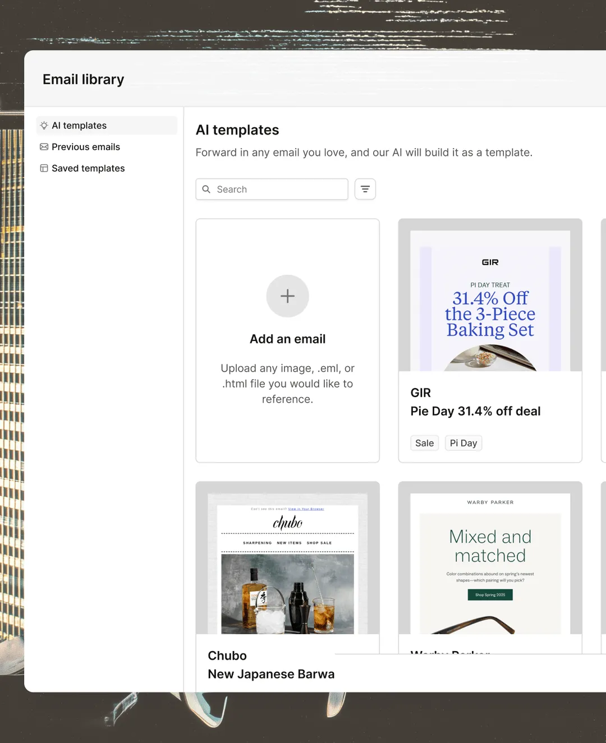Open the Chubo email thumbnail
Screen dimensions: 606x743
point(287,558)
